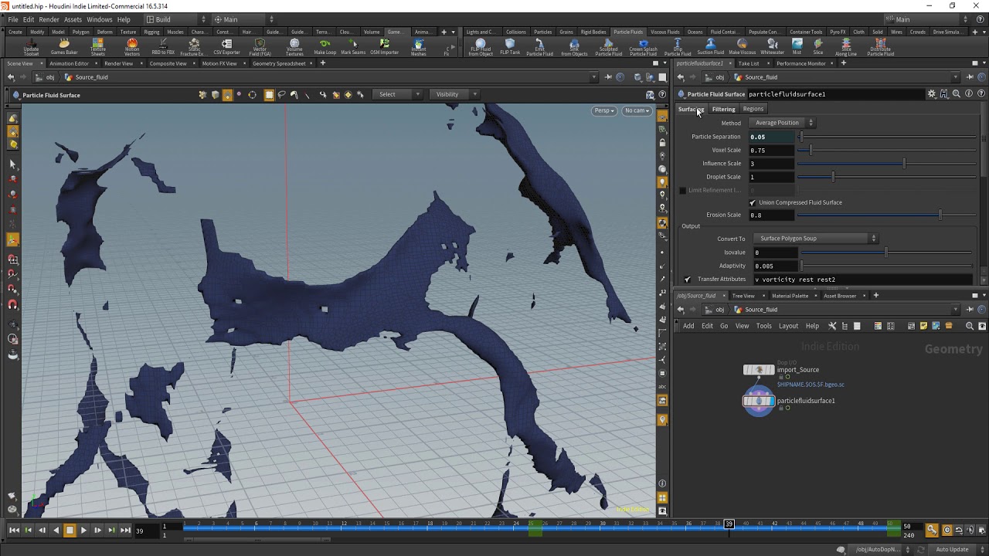Click the Suction Fluid shelf tool
The image size is (989, 556).
coord(710,47)
